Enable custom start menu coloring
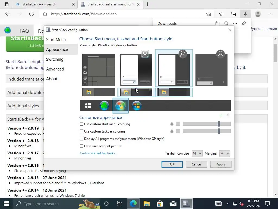 click(x=81, y=124)
